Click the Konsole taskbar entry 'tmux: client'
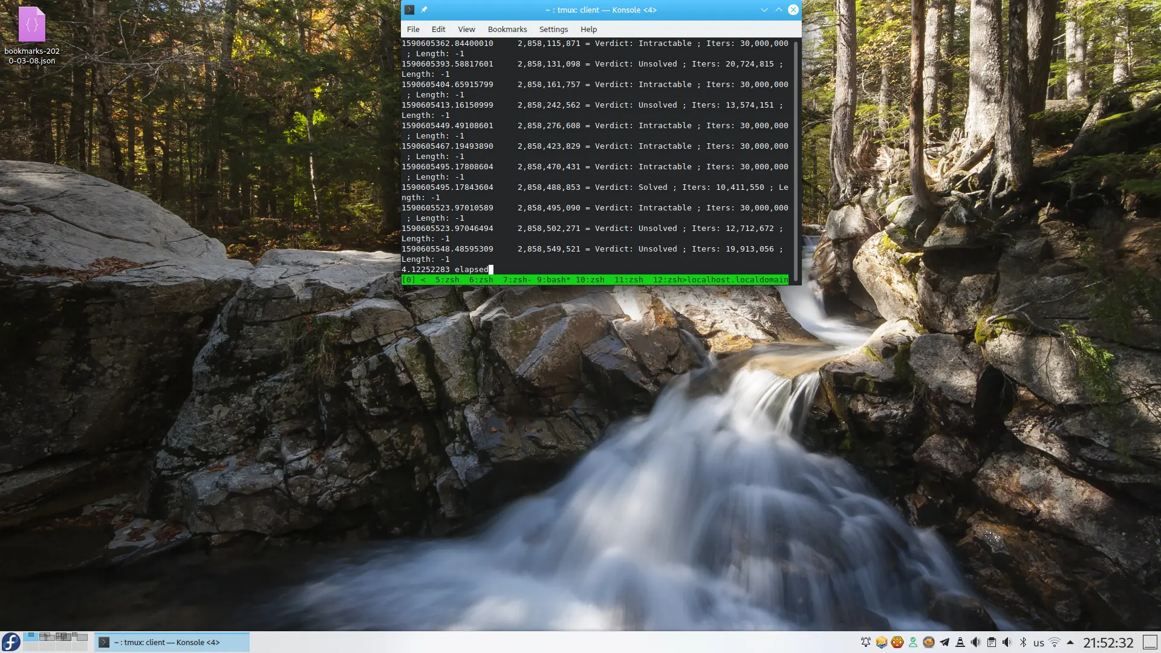 point(172,642)
